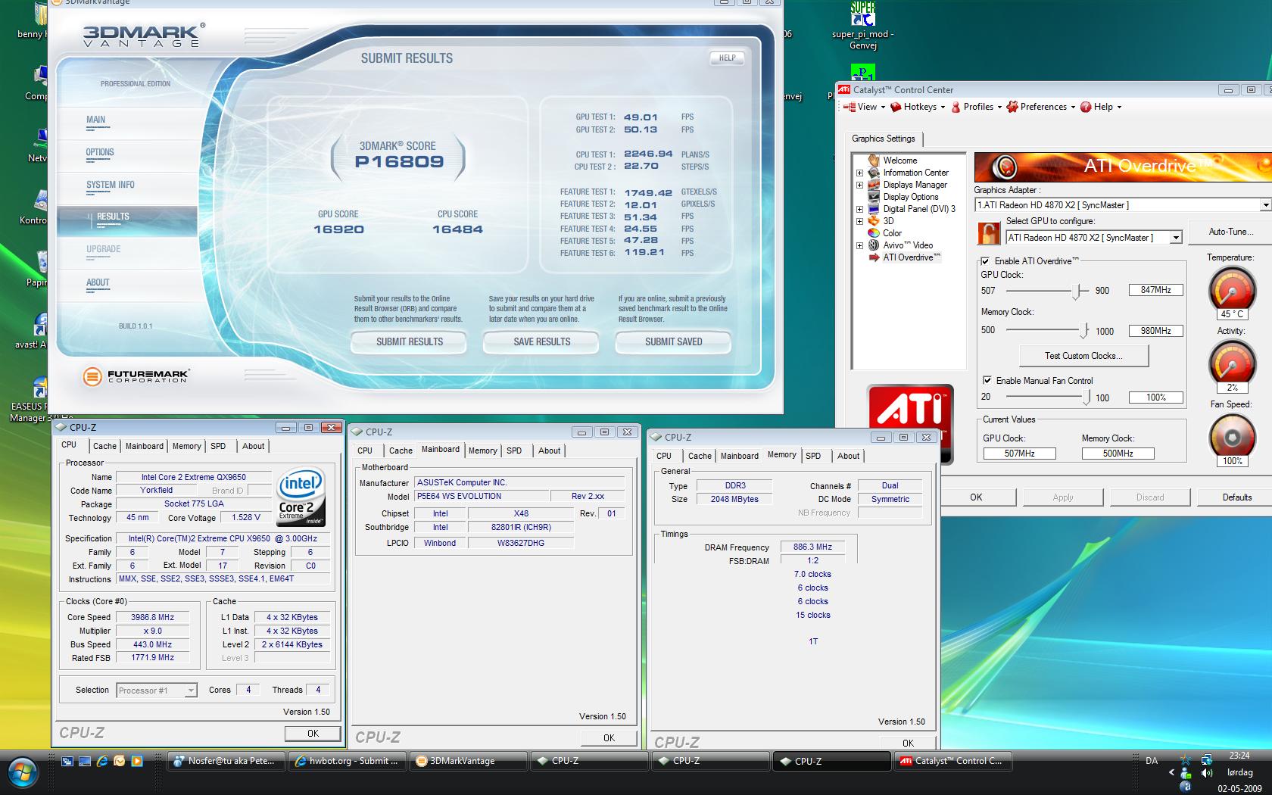Click the temperature gauge dial
The width and height of the screenshot is (1272, 795).
pos(1232,289)
